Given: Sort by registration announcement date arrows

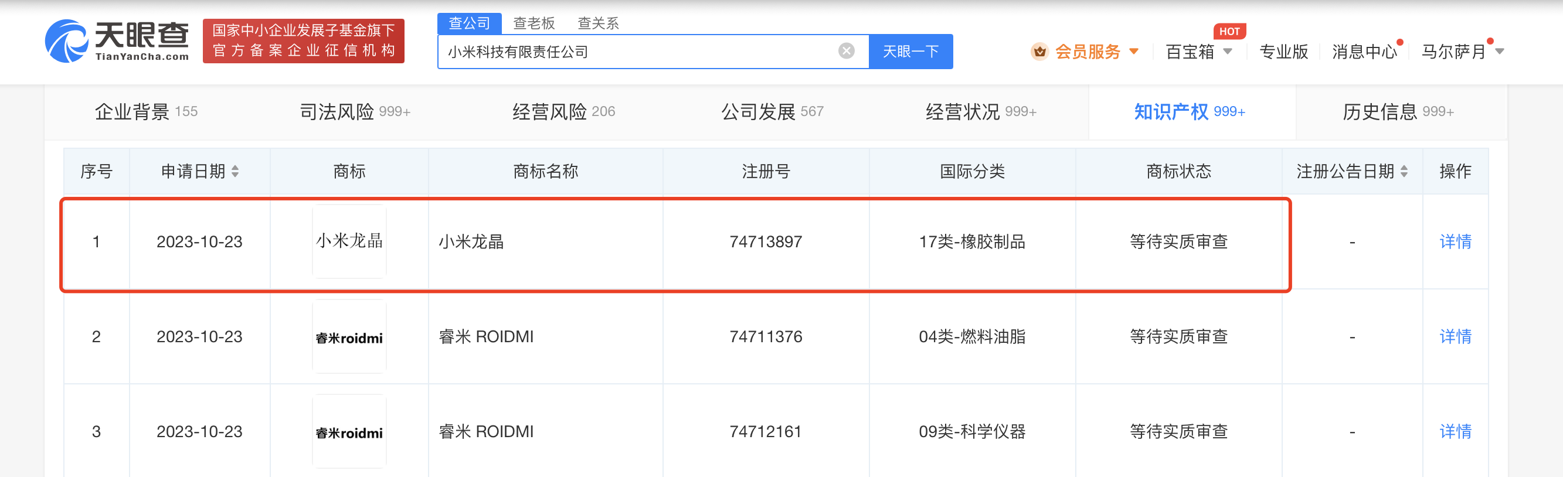Looking at the screenshot, I should (x=1404, y=172).
